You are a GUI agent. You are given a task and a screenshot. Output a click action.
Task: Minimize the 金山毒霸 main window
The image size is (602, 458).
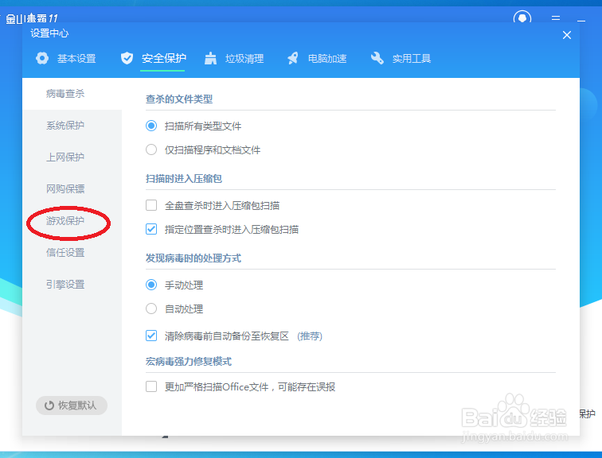[x=581, y=19]
